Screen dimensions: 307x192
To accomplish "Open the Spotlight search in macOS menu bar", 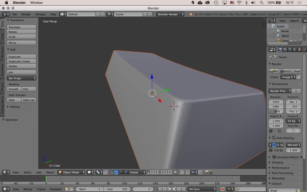I will 262,2.
